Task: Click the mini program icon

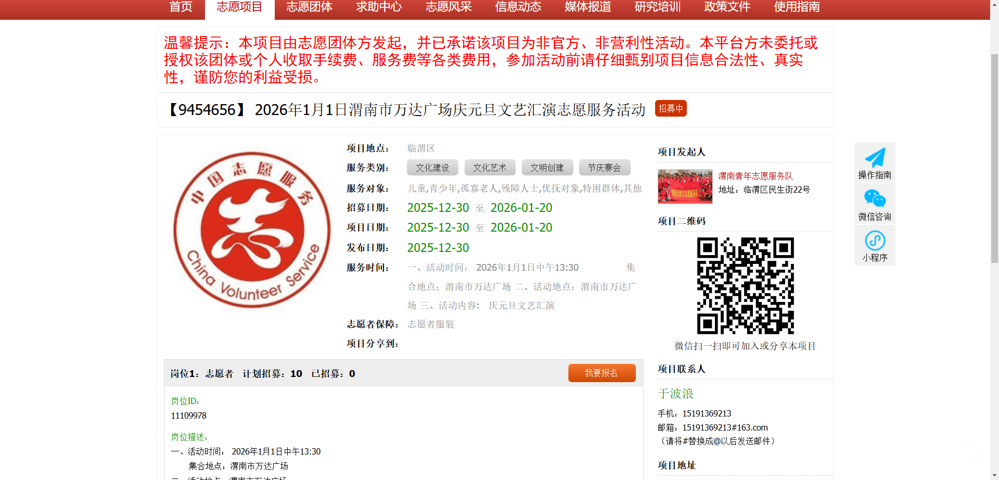Action: click(x=875, y=241)
